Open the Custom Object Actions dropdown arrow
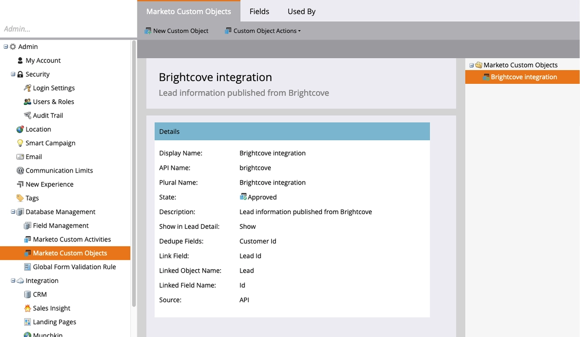The image size is (580, 337). point(299,31)
